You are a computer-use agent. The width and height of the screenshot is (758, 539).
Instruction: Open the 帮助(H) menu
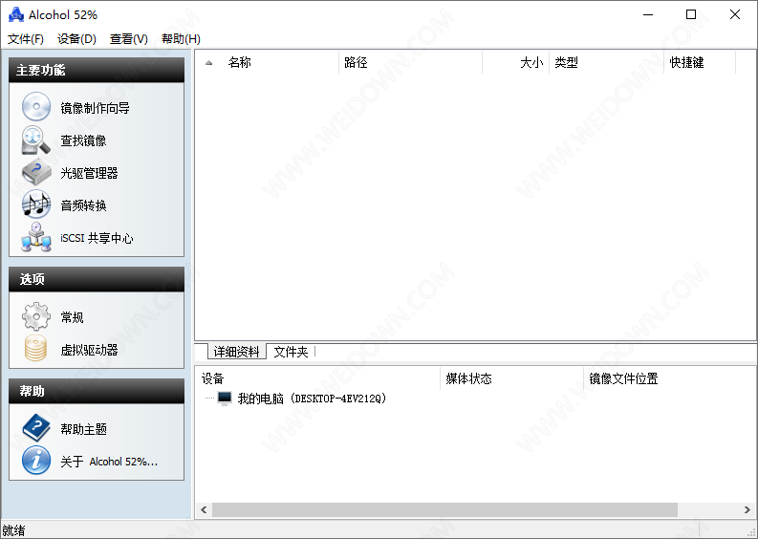pos(181,38)
